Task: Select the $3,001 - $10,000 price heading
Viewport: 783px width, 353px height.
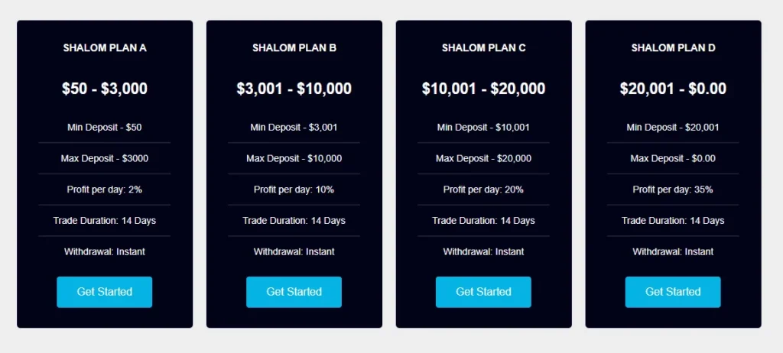Action: (x=294, y=89)
